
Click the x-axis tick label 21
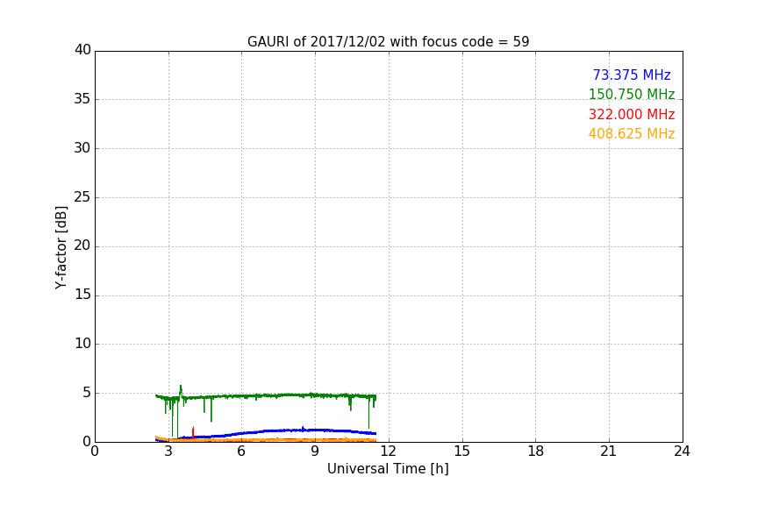(x=609, y=452)
